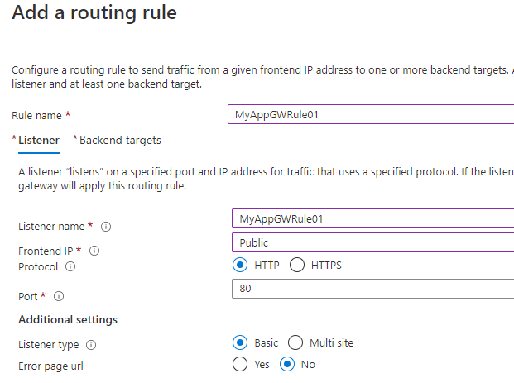Image resolution: width=514 pixels, height=383 pixels.
Task: Click the info icon beside Frontend IP
Action: pyautogui.click(x=95, y=251)
